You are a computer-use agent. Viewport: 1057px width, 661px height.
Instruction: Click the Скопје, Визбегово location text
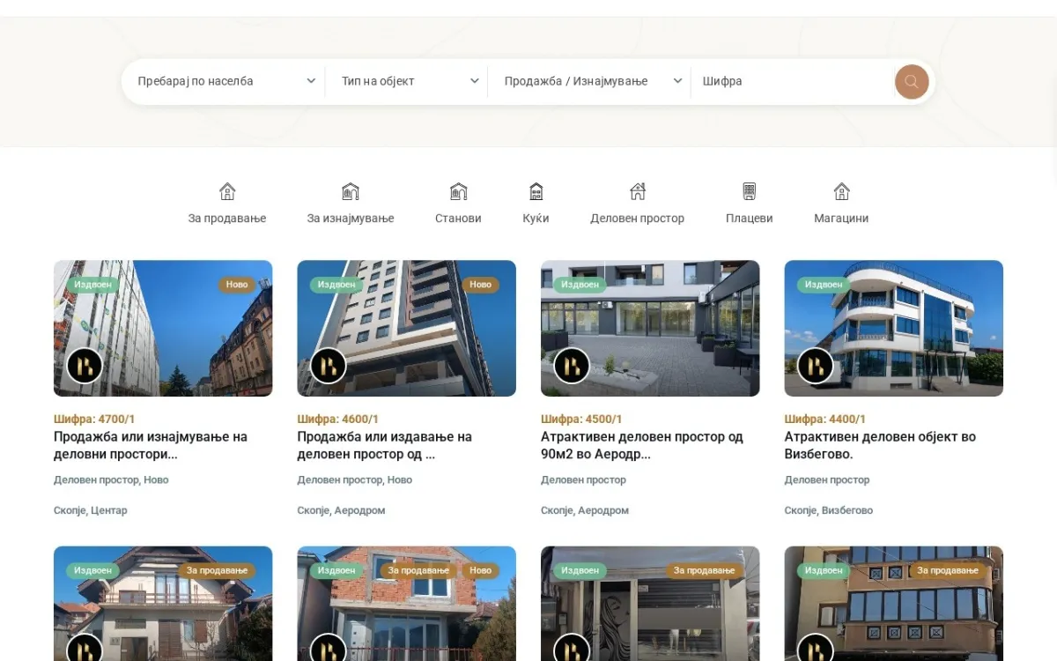coord(829,510)
